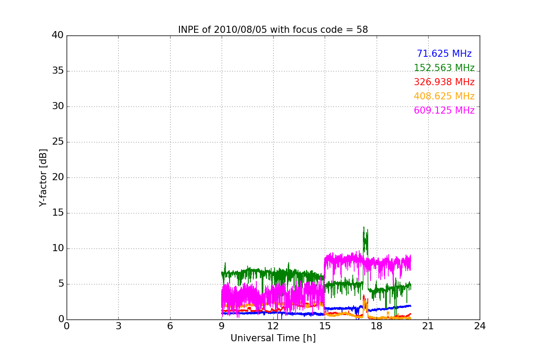Click the y-axis tick label 30
This screenshot has height=355, width=533.
(x=58, y=106)
